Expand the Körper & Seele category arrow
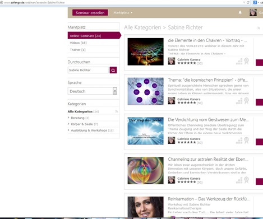The width and height of the screenshot is (263, 219). coord(68,124)
